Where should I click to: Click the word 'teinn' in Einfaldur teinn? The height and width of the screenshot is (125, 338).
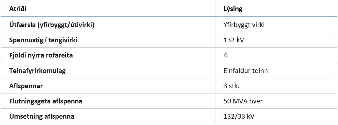pyautogui.click(x=260, y=71)
